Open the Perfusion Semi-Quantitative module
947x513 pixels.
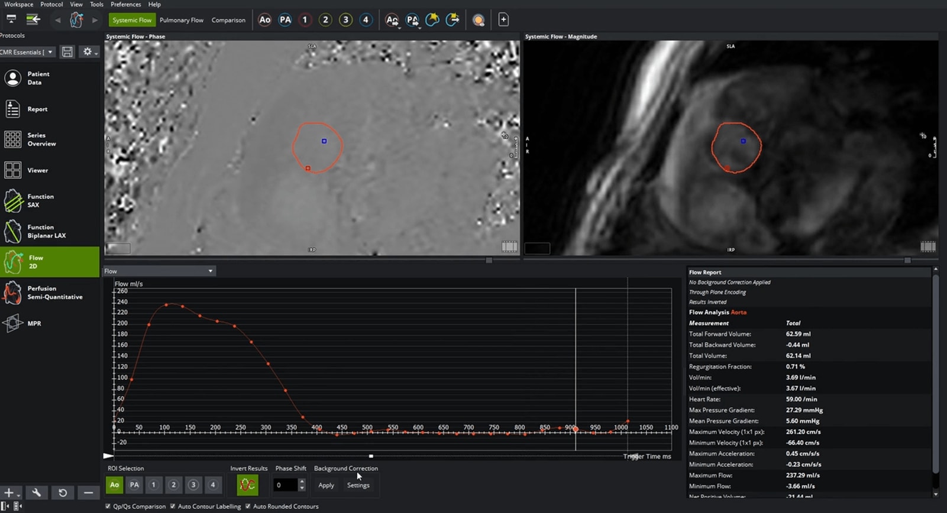pyautogui.click(x=50, y=293)
